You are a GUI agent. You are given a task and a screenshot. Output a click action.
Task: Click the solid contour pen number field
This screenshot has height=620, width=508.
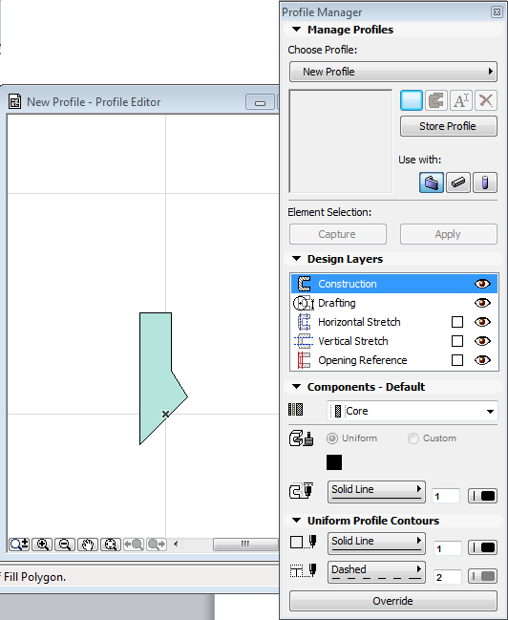[x=447, y=548]
